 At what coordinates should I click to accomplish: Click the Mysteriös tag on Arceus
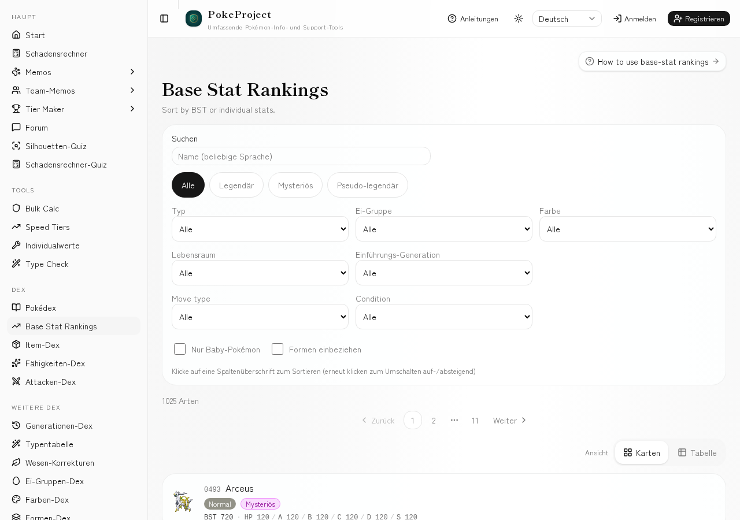[x=260, y=504]
